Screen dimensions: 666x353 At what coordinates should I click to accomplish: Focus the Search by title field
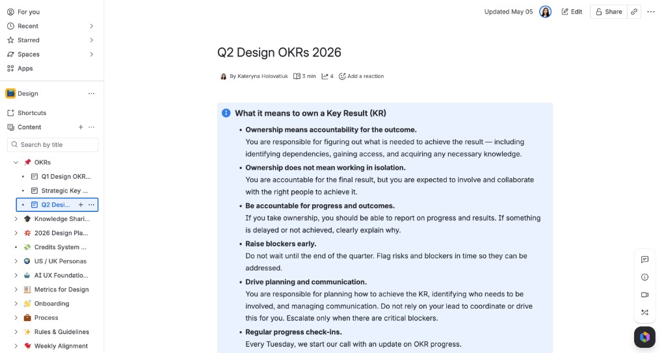point(53,145)
